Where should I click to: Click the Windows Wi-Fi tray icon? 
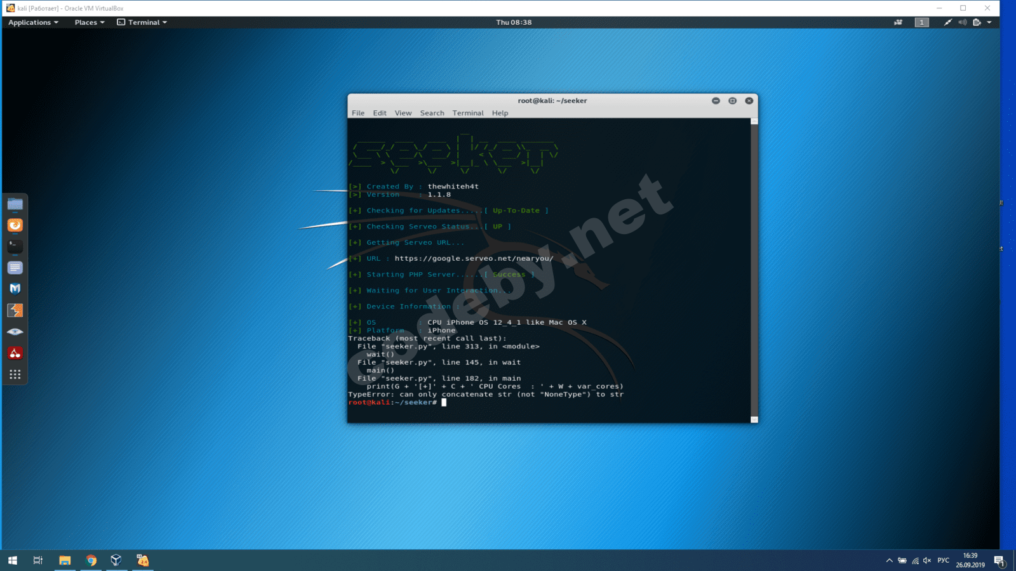(915, 560)
